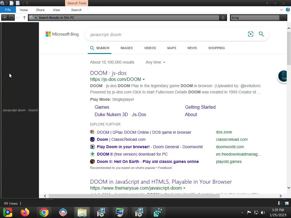Viewport: 291px width, 218px height.
Task: Switch to details view in status bar
Action: [280, 203]
